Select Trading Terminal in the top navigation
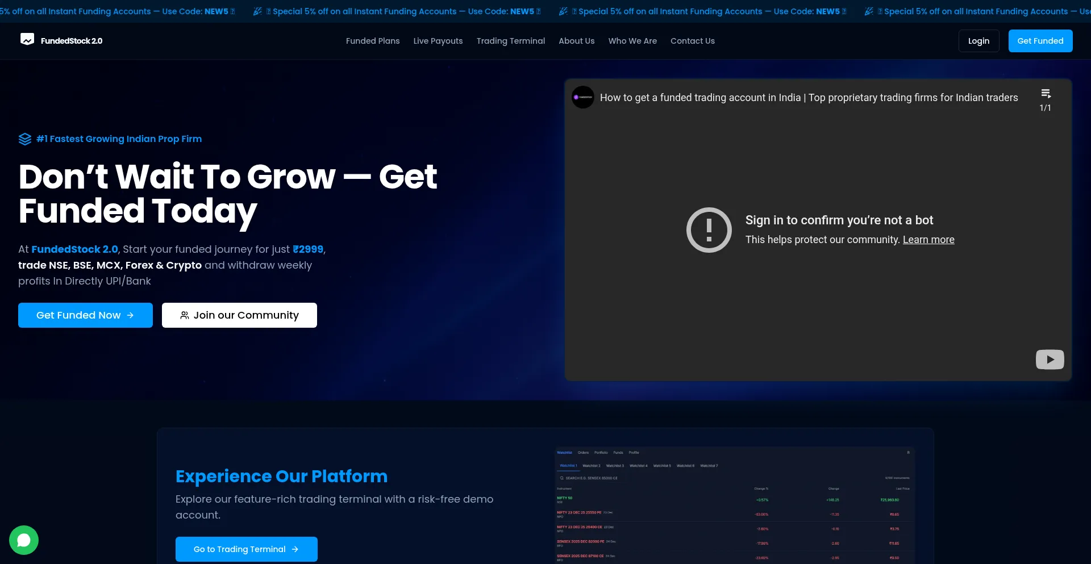The width and height of the screenshot is (1091, 564). point(511,41)
